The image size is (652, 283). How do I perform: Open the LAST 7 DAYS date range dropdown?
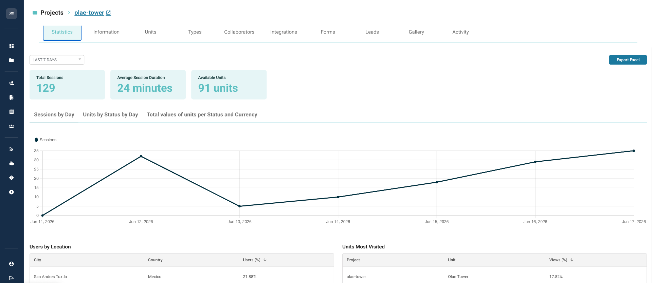pos(57,60)
